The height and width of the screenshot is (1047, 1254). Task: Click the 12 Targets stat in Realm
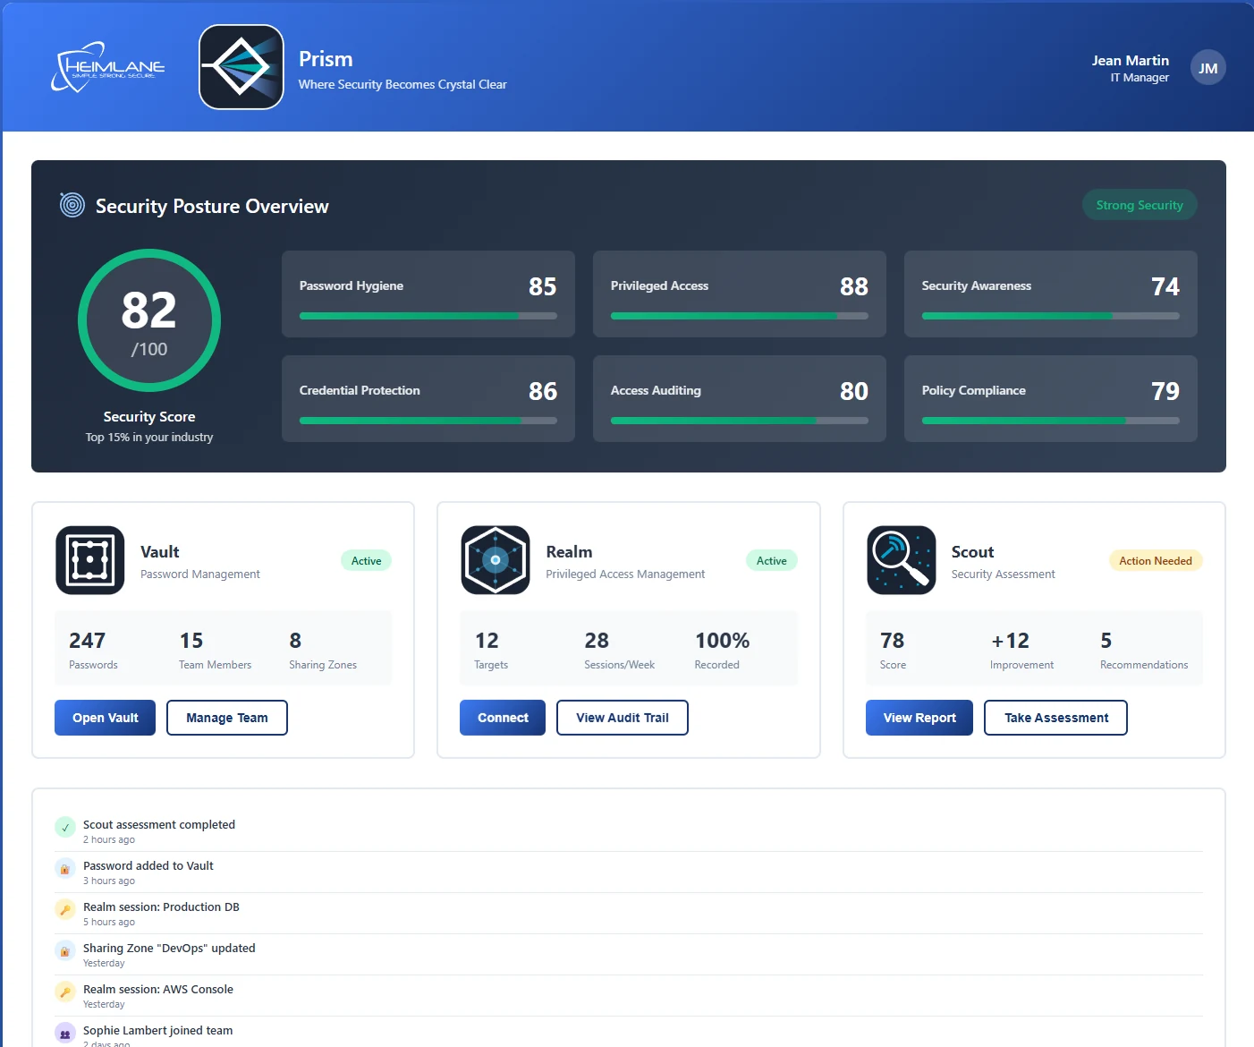[491, 650]
